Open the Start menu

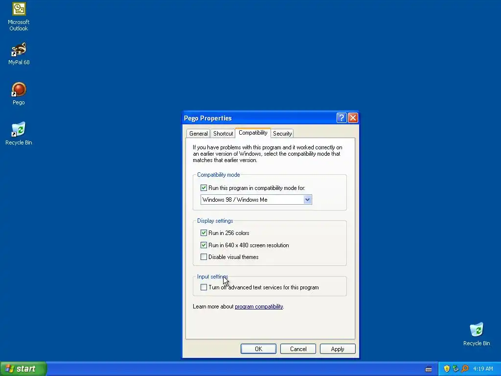[23, 369]
